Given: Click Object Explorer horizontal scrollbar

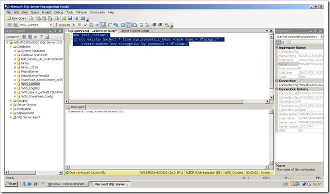Looking at the screenshot, I should point(34,173).
